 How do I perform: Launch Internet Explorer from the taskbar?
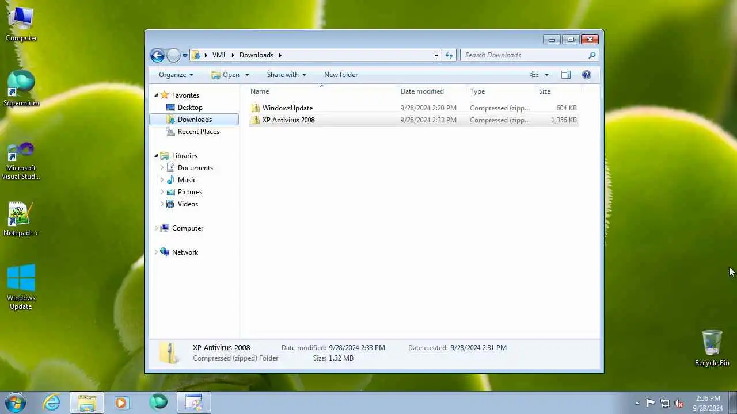click(x=52, y=402)
